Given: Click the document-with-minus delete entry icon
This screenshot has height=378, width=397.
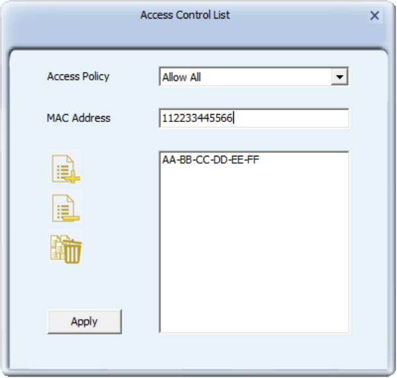Looking at the screenshot, I should coord(64,206).
